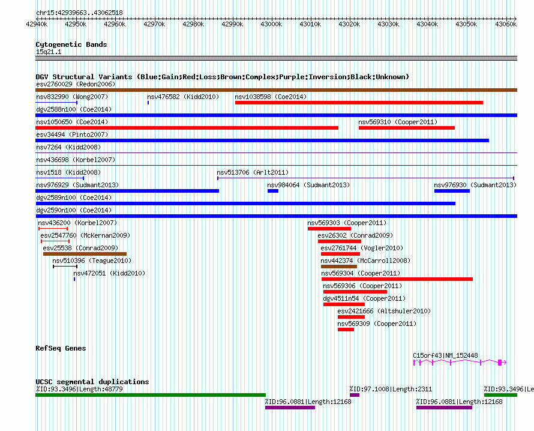Image resolution: width=534 pixels, height=431 pixels.
Task: Click the nsv569309 (Cooper2011) label
Action: 377,324
